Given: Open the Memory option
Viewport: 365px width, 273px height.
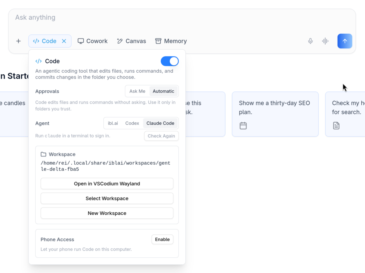Looking at the screenshot, I should coord(171,41).
